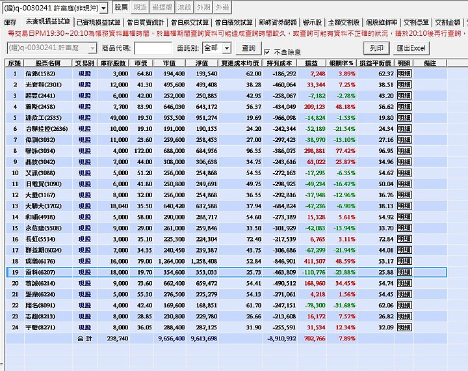This screenshot has width=468, height=371.
Task: Open the 全額交割股 sub-tab
Action: coord(344,22)
